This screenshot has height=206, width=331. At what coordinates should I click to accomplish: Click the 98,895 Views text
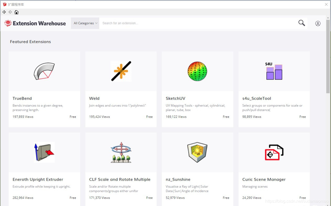[252, 117]
